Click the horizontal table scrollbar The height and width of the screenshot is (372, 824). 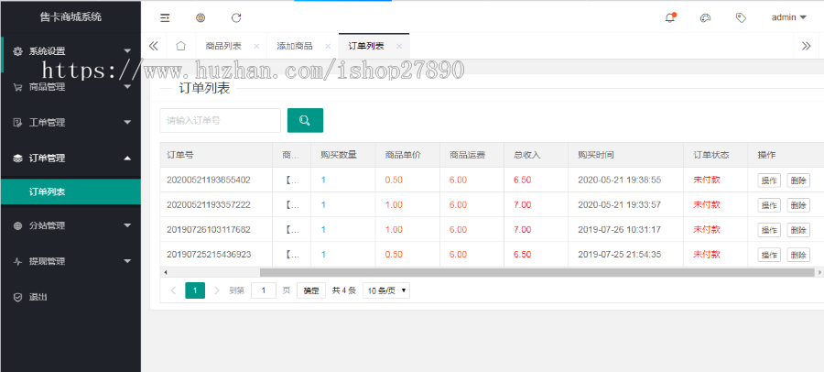537,272
